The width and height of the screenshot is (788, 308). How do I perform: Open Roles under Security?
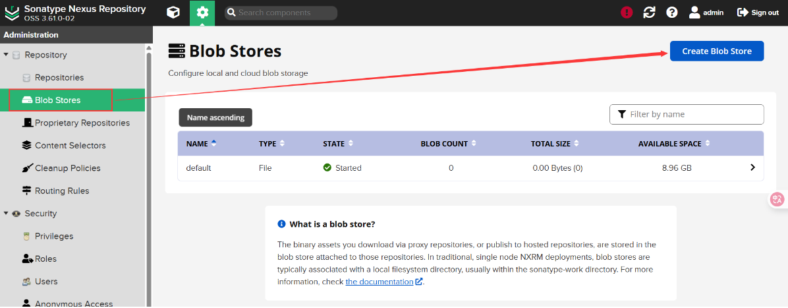[x=45, y=259]
